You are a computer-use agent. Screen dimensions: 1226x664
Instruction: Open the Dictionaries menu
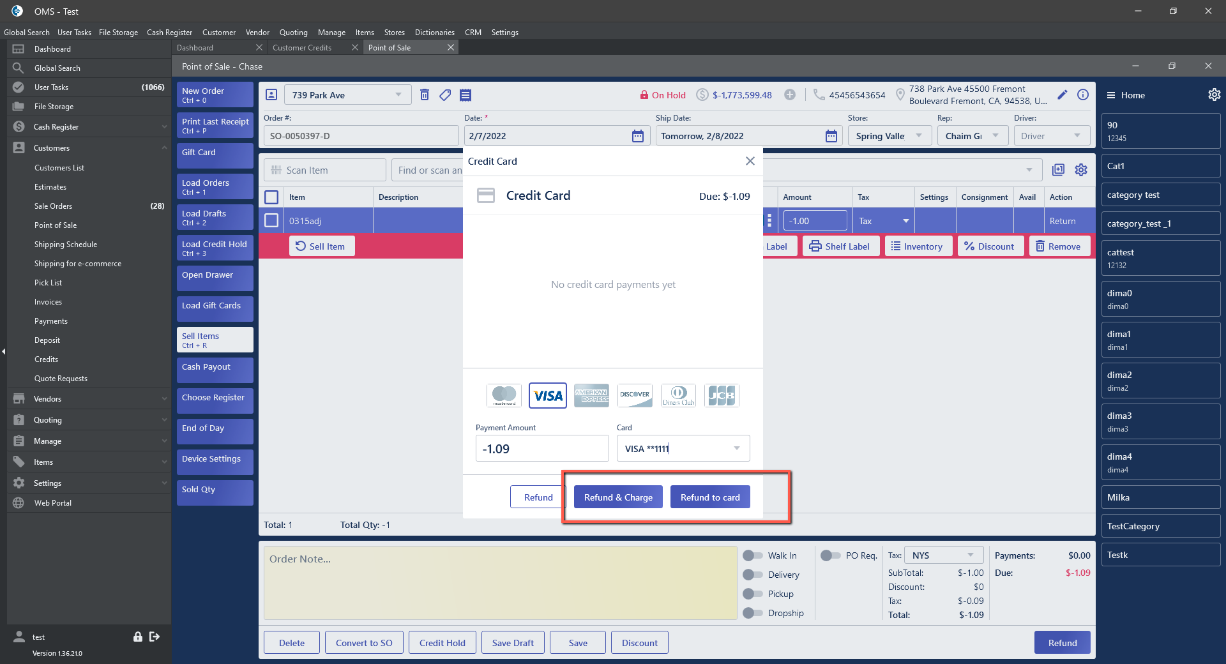(434, 33)
